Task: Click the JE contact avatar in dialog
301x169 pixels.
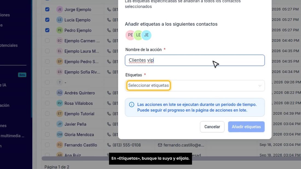Action: pos(146,35)
